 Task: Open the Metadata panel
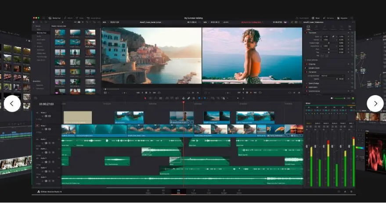pyautogui.click(x=330, y=18)
